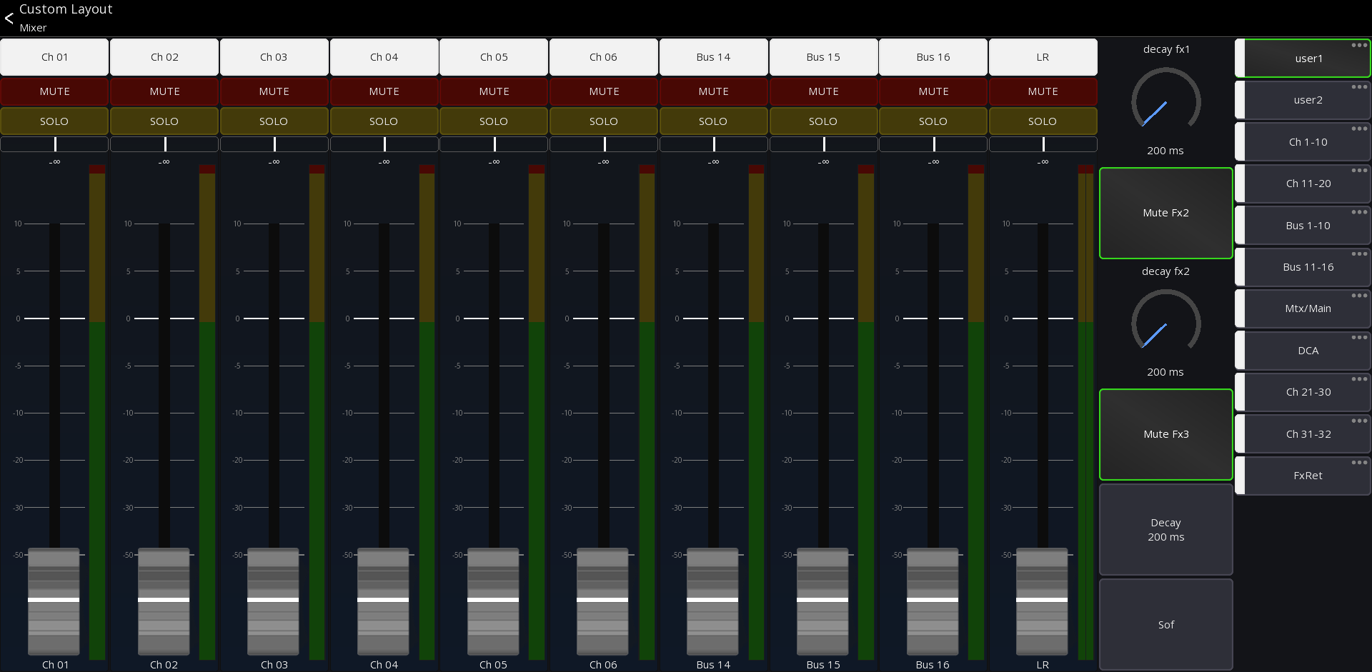Viewport: 1372px width, 672px height.
Task: Switch to the DCA layer
Action: pyautogui.click(x=1303, y=351)
